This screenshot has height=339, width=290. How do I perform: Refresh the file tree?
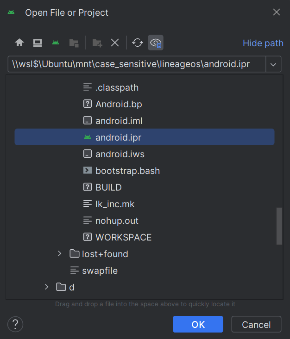point(138,43)
